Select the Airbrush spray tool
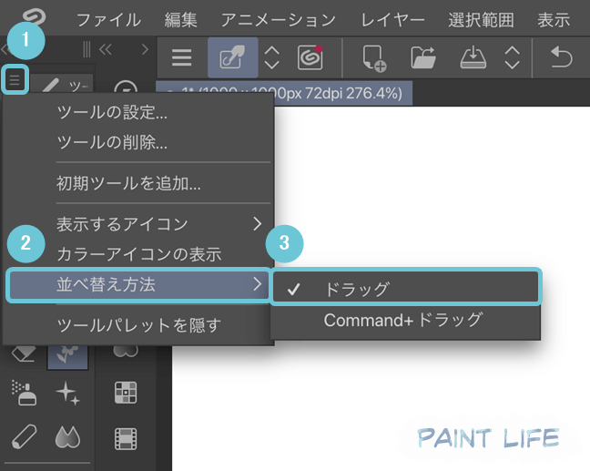The width and height of the screenshot is (590, 471). coord(25,394)
